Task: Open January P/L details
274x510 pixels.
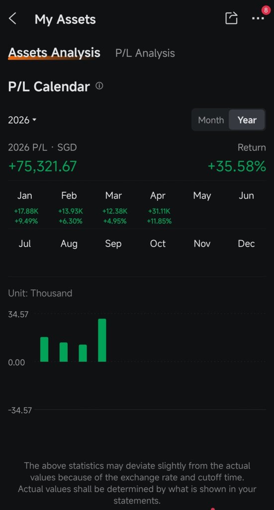Action: click(x=26, y=208)
